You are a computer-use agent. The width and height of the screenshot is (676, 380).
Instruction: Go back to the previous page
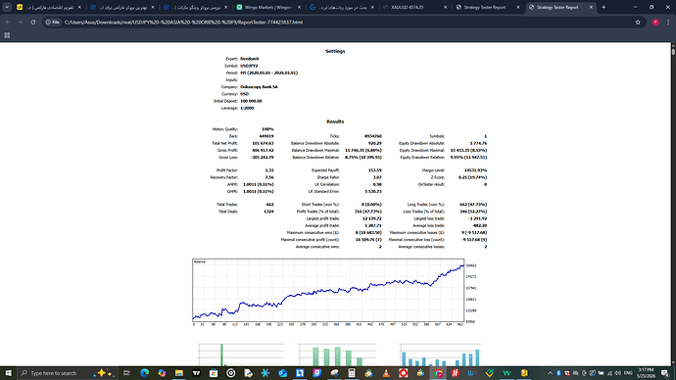(x=8, y=22)
